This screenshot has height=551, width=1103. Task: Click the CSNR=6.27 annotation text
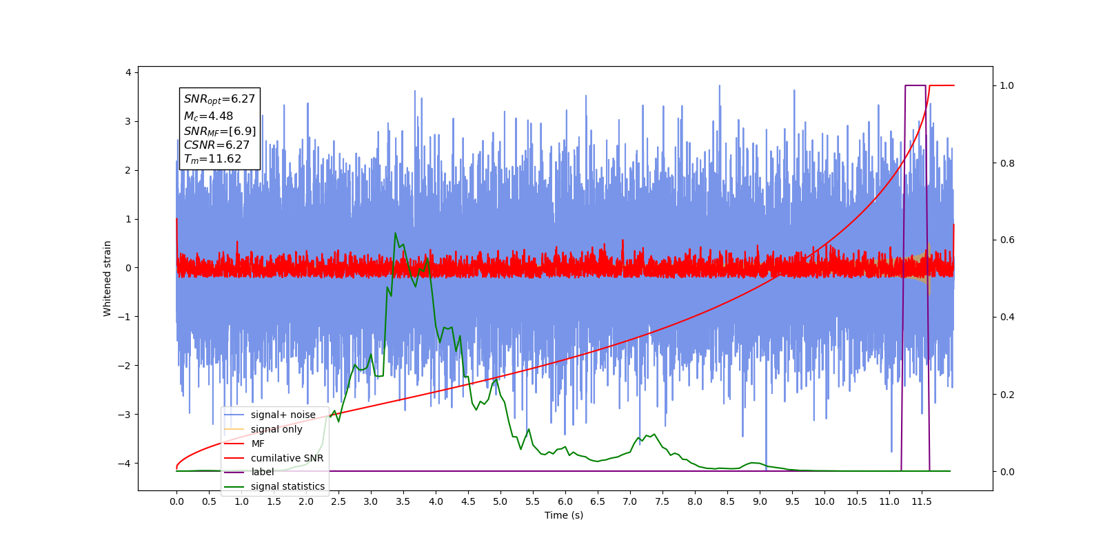216,145
